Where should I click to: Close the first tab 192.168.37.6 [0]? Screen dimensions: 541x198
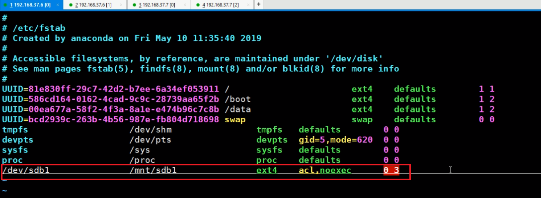(x=59, y=4)
